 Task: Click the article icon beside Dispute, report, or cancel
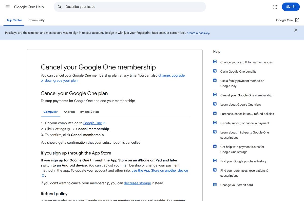tap(215, 123)
